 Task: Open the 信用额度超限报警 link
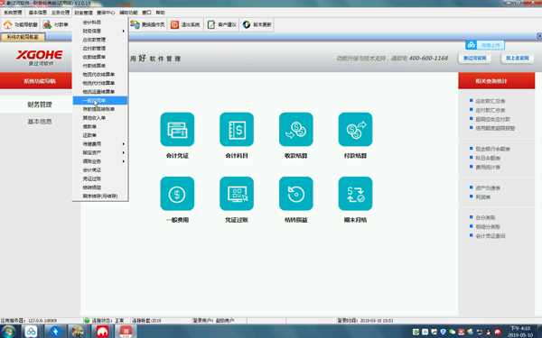pos(495,128)
